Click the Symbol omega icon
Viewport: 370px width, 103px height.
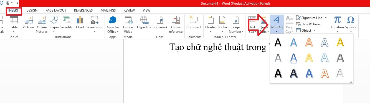click(x=351, y=20)
